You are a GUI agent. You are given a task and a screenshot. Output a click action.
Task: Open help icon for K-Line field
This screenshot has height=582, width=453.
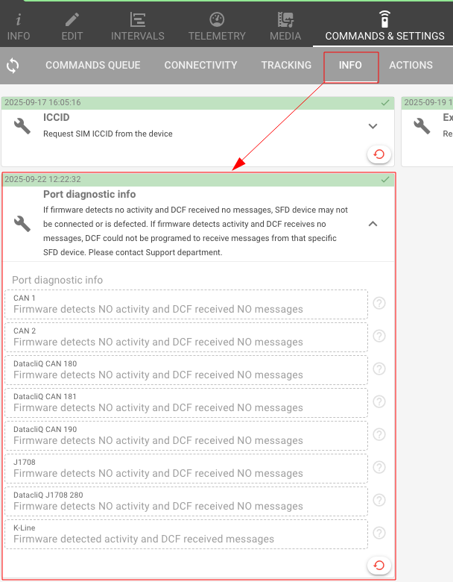click(x=379, y=533)
